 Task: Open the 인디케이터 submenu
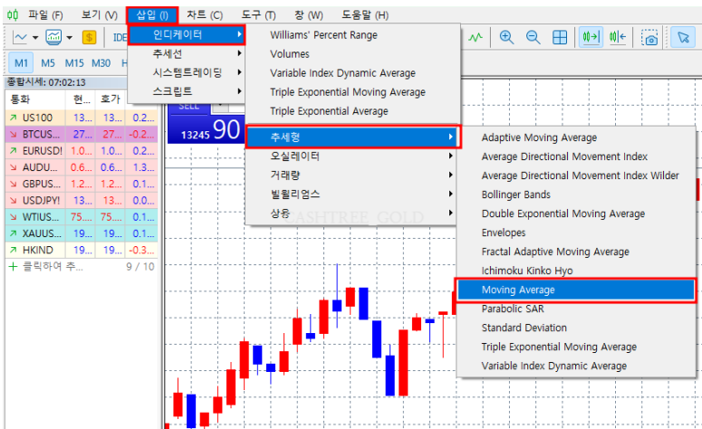point(187,34)
